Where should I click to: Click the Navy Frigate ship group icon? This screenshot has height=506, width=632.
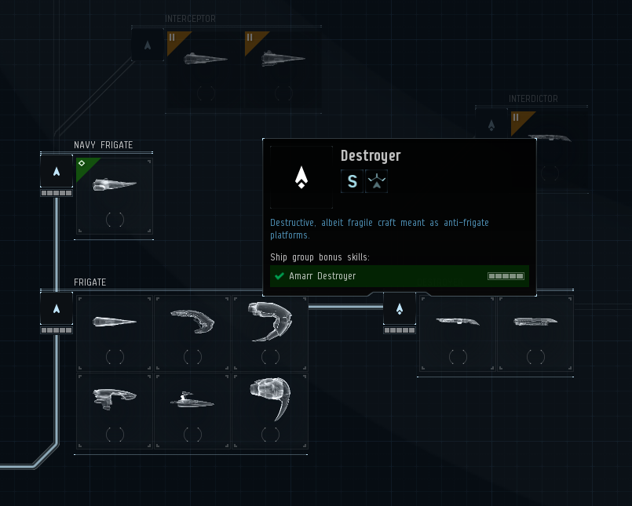point(57,172)
